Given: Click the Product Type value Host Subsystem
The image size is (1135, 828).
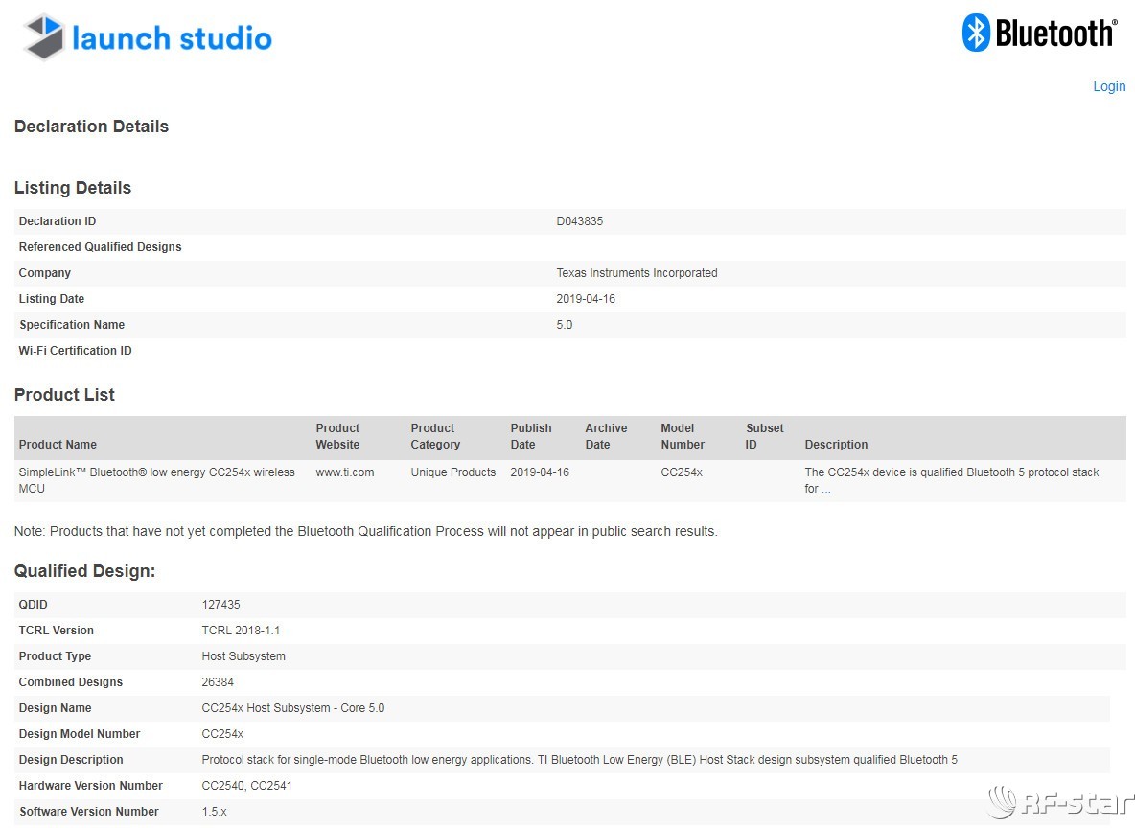Looking at the screenshot, I should pyautogui.click(x=243, y=656).
